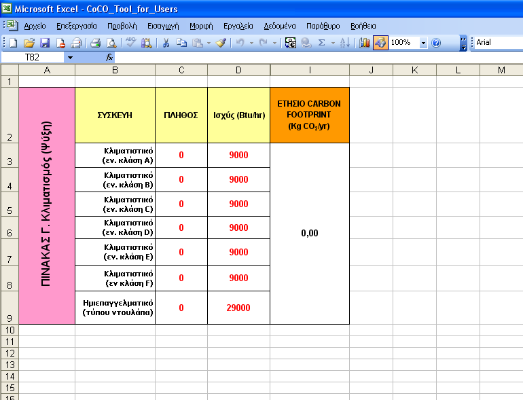Expand the Toolbar Options chevron

[x=463, y=43]
